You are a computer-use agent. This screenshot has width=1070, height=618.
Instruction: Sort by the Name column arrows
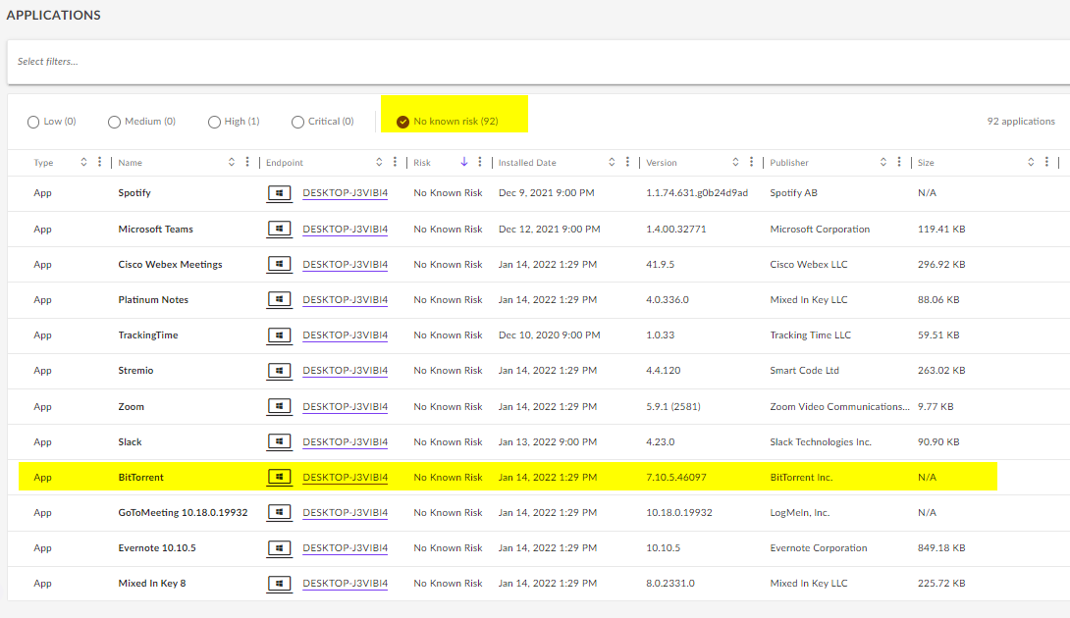(232, 162)
